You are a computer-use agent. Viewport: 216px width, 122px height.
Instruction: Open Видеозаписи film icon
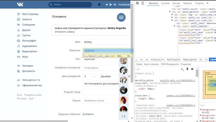pos(19,52)
